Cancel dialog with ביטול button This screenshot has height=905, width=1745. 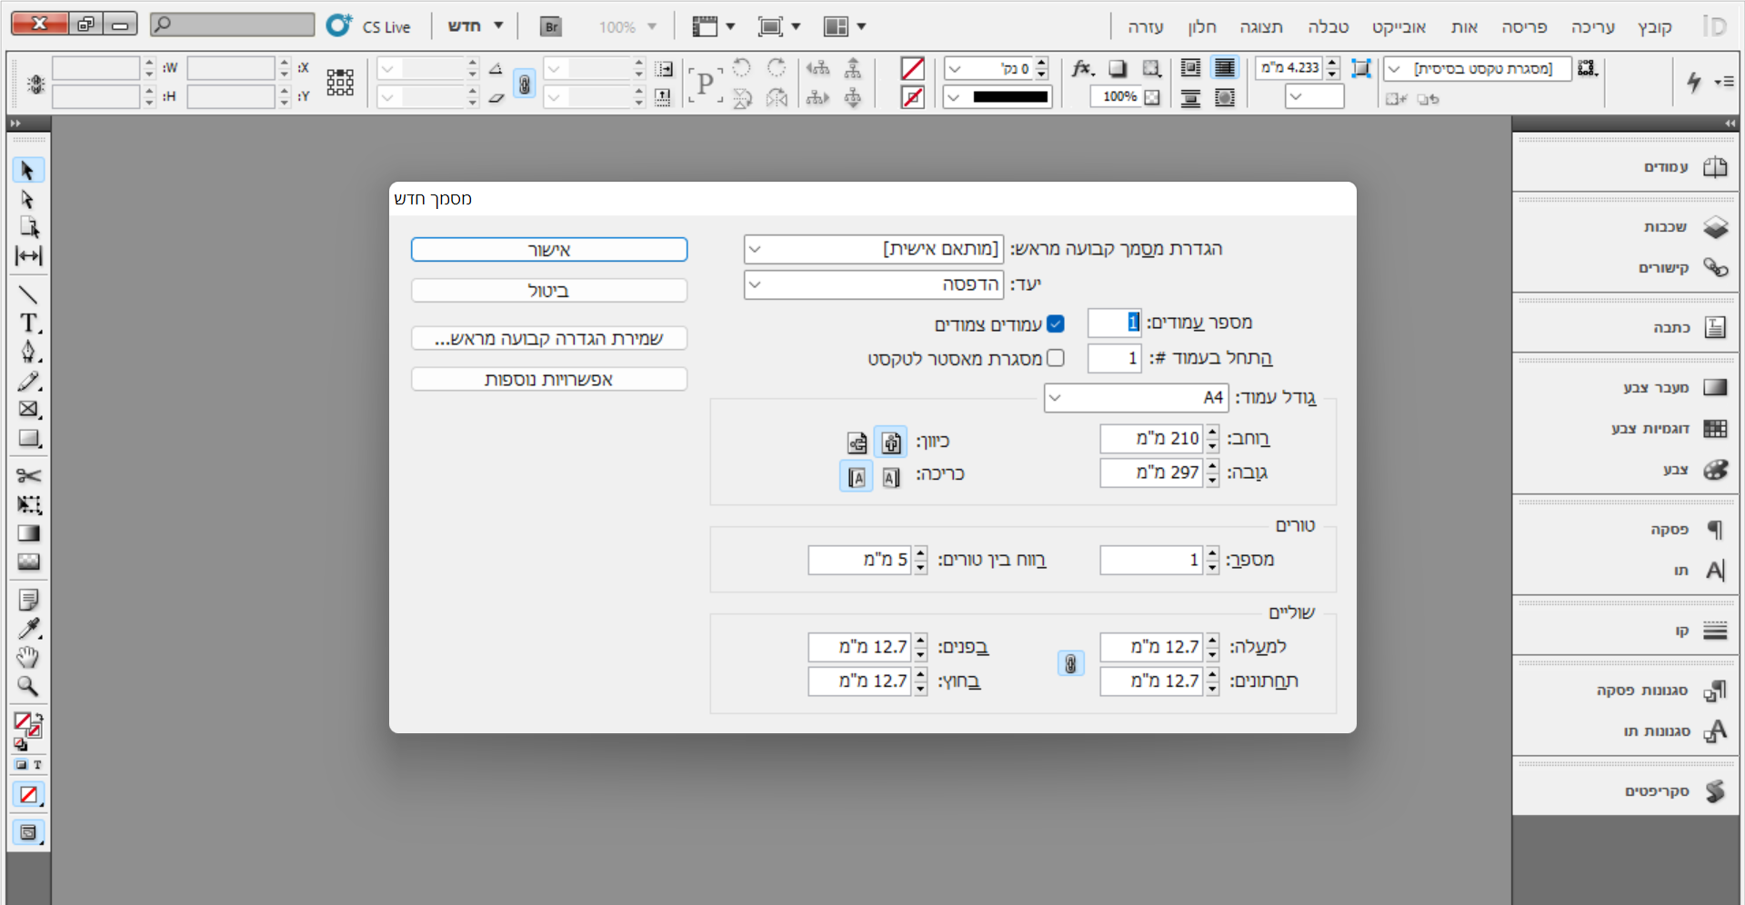click(x=549, y=291)
